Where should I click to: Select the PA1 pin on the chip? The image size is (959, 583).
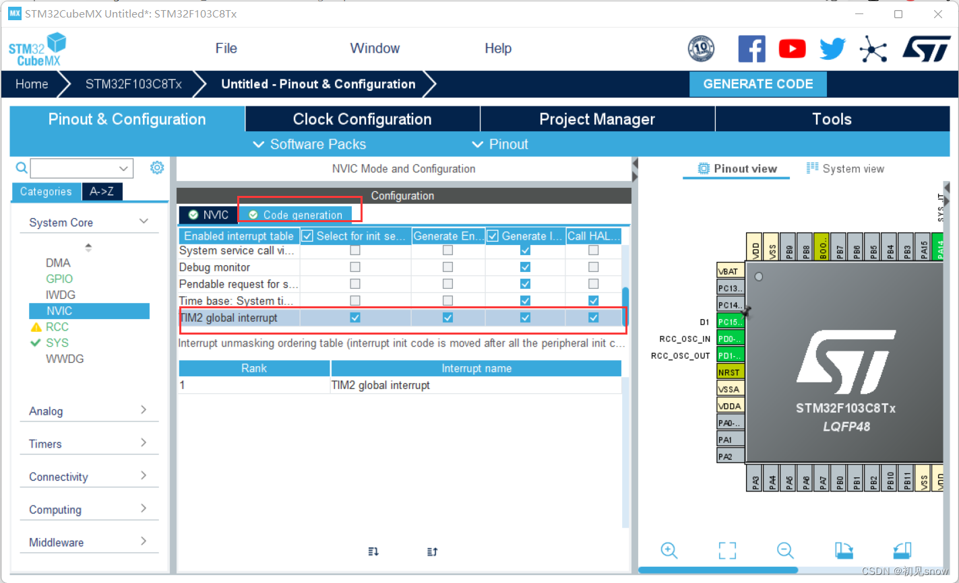pos(731,440)
